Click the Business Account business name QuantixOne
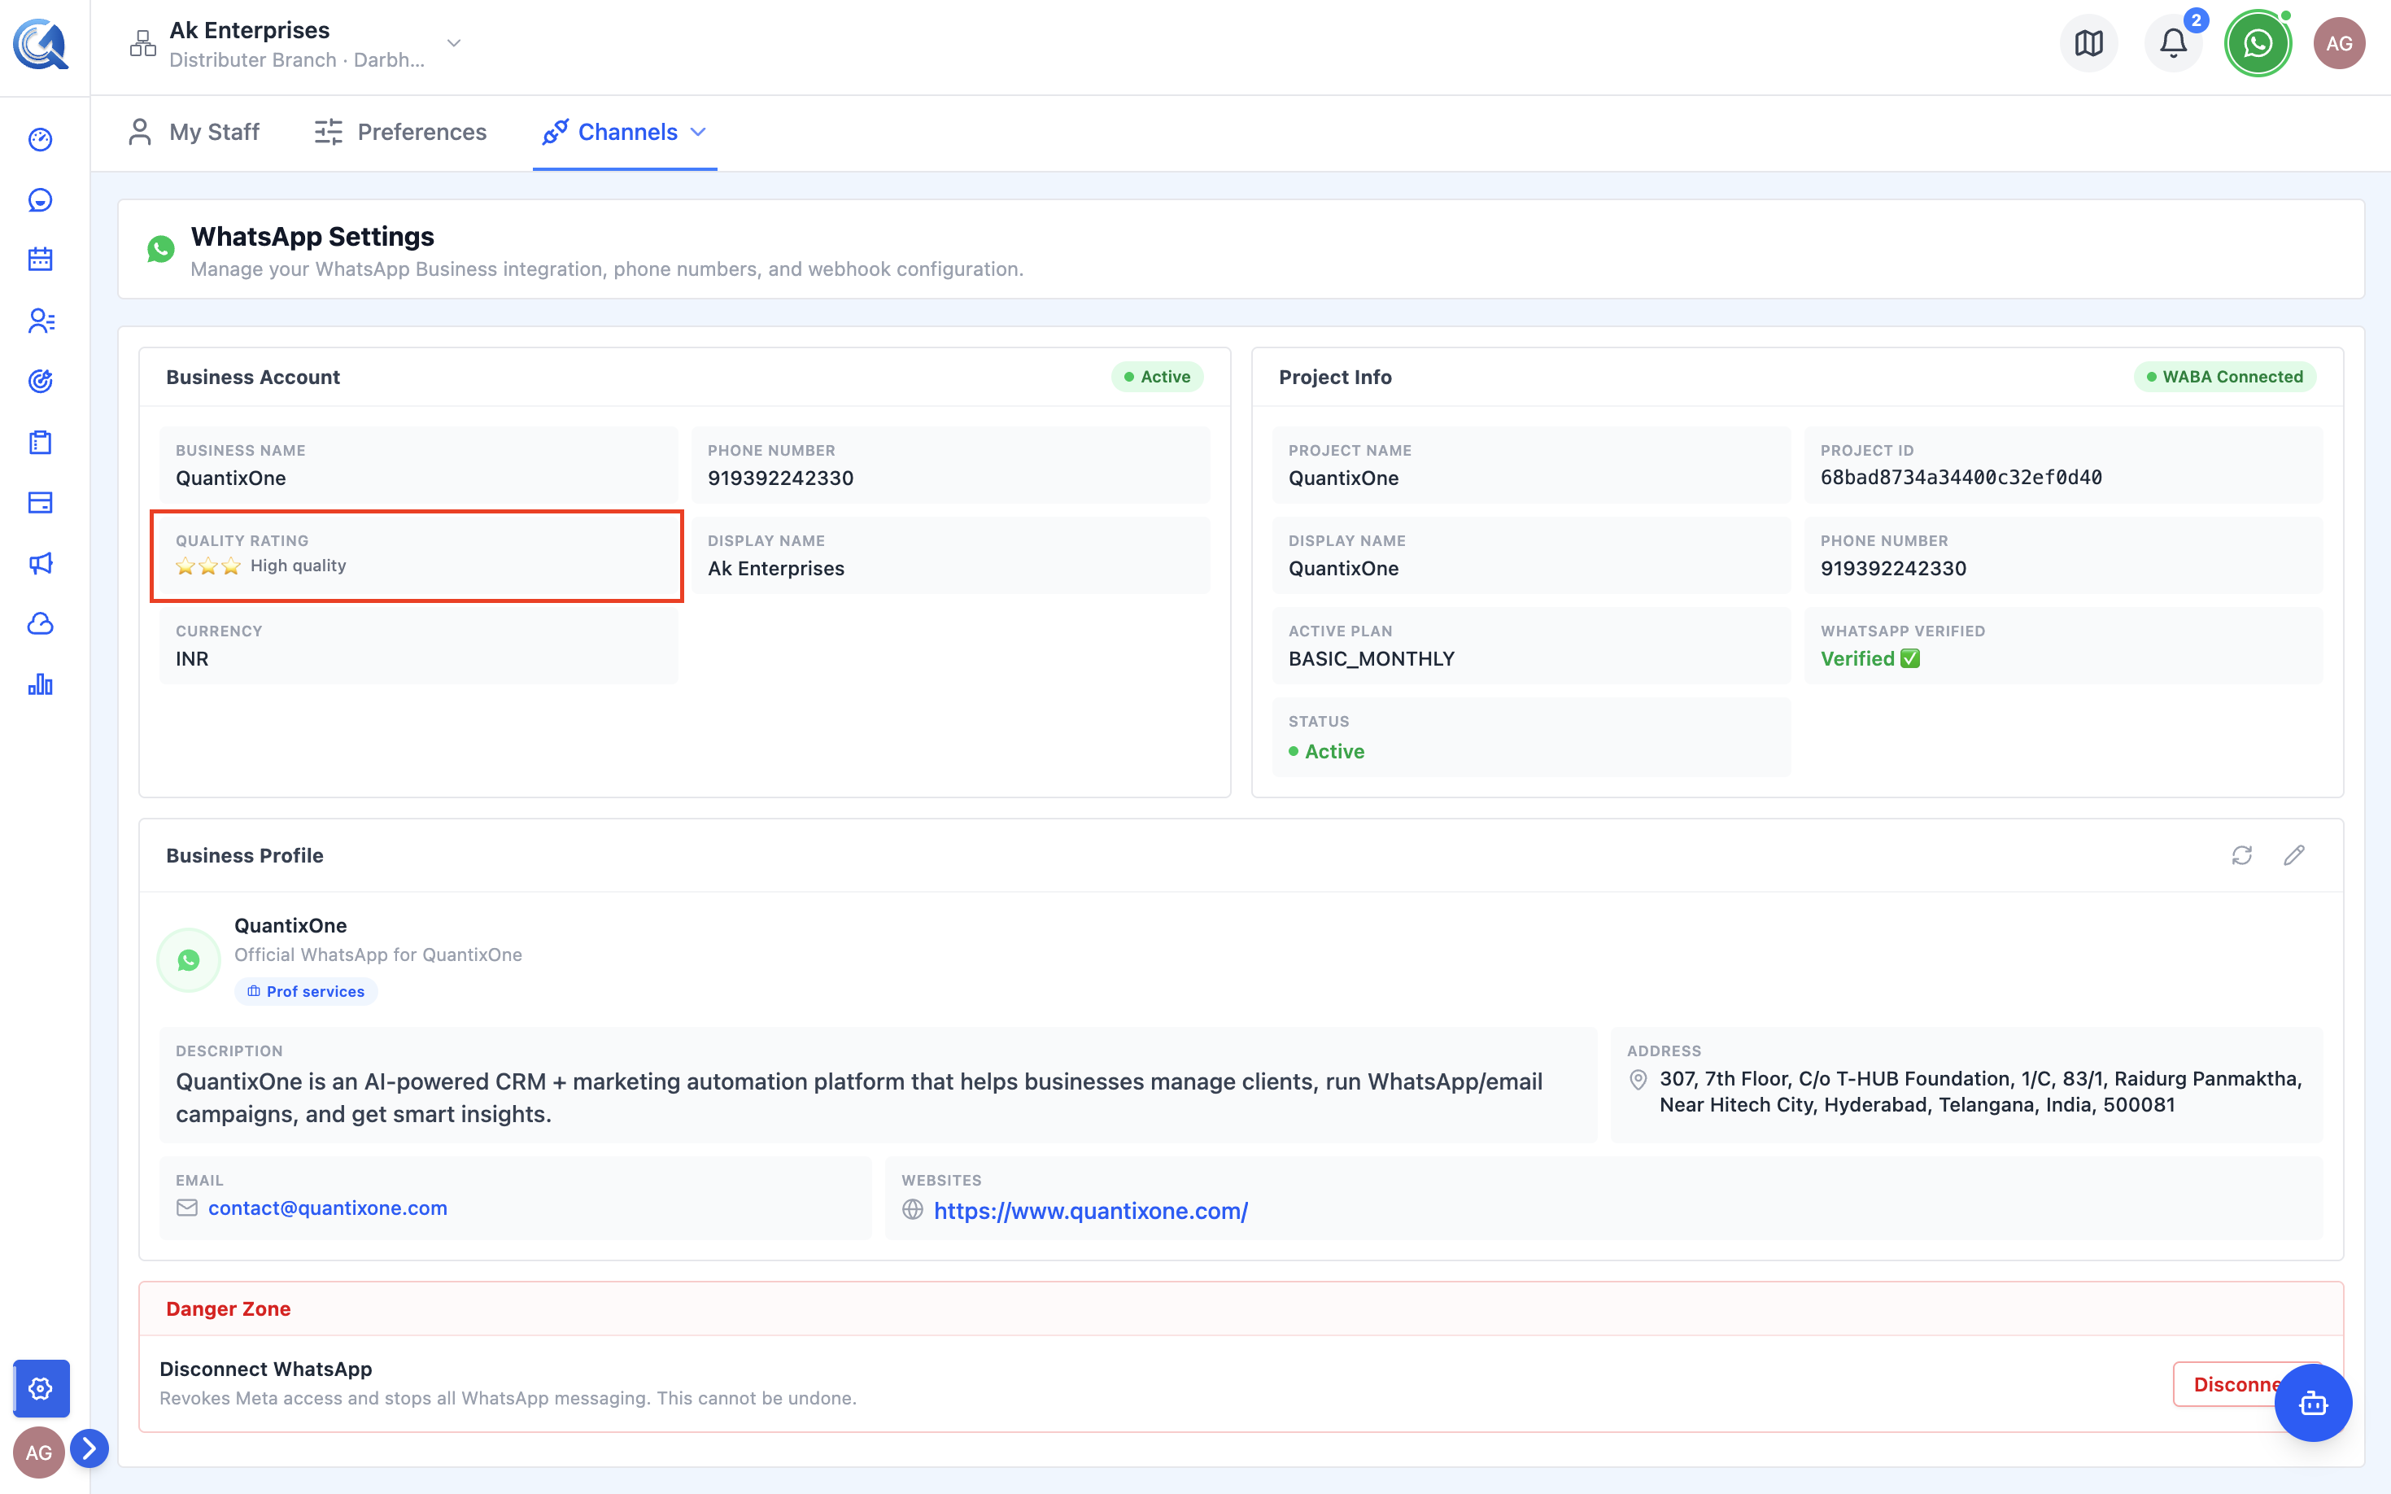The width and height of the screenshot is (2391, 1494). [231, 478]
